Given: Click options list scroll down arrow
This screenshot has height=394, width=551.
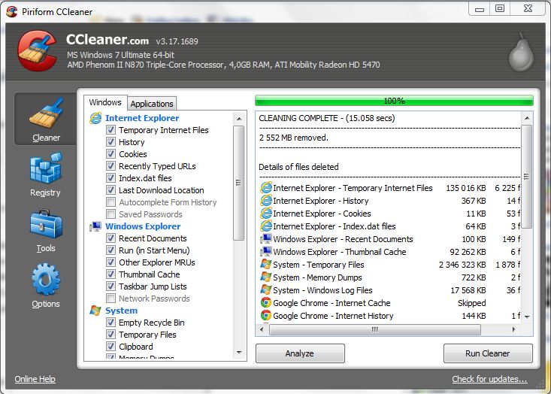Looking at the screenshot, I should (239, 352).
